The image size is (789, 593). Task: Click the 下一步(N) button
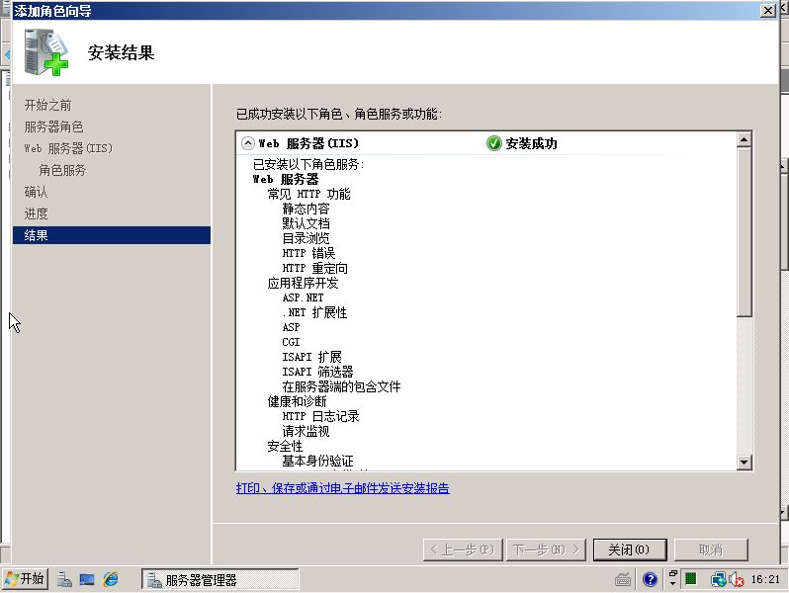click(546, 550)
